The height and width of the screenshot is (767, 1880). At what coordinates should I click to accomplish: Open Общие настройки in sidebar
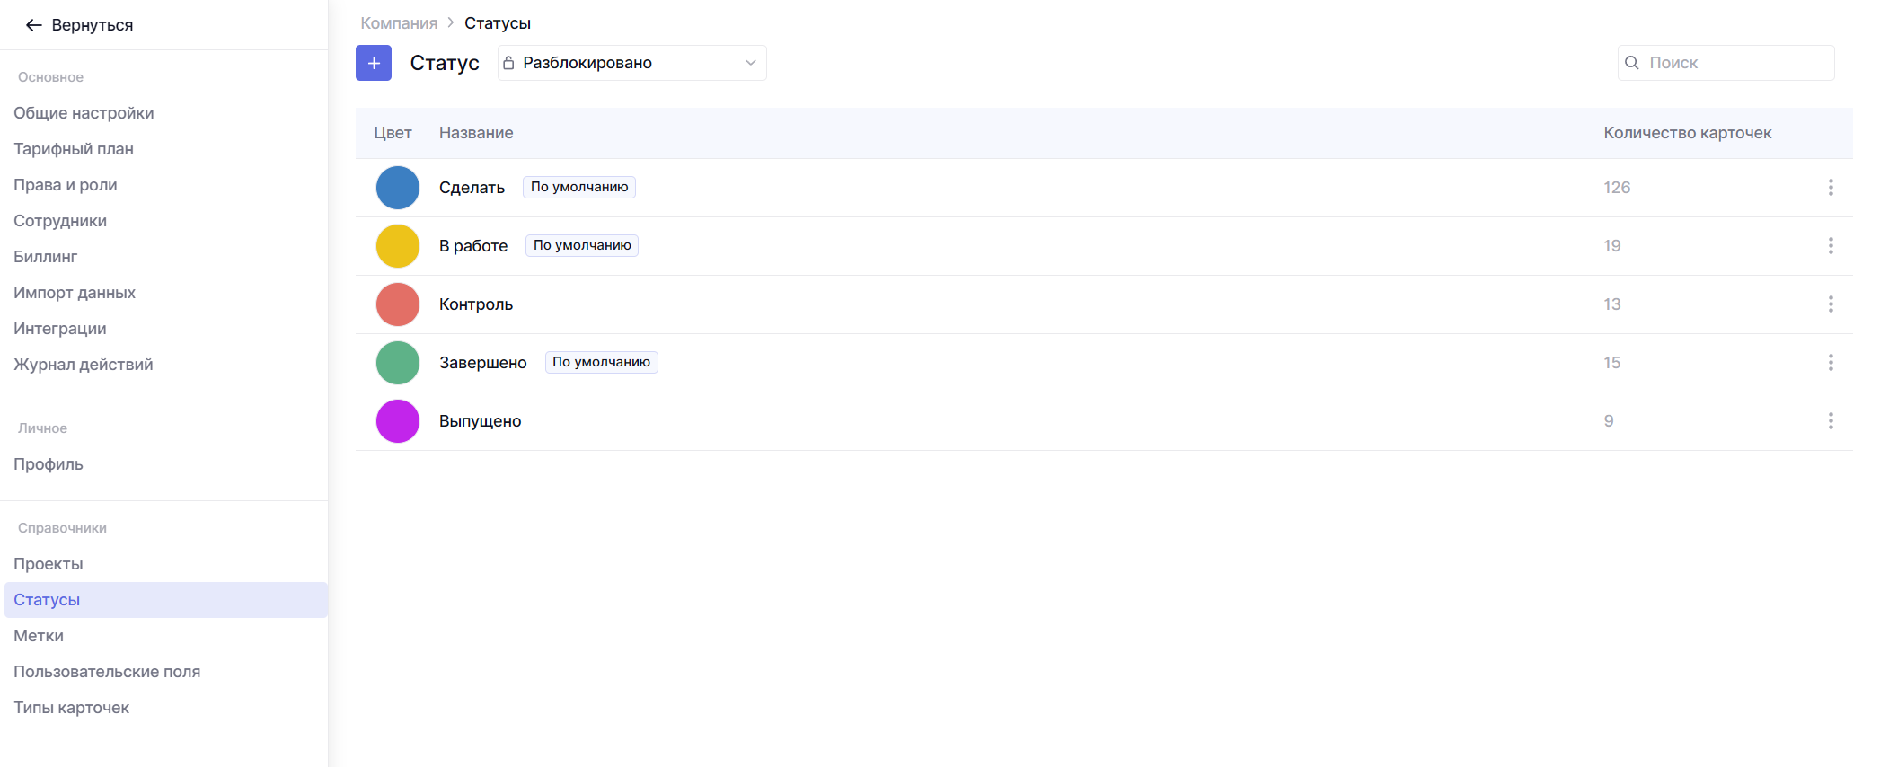pyautogui.click(x=84, y=113)
